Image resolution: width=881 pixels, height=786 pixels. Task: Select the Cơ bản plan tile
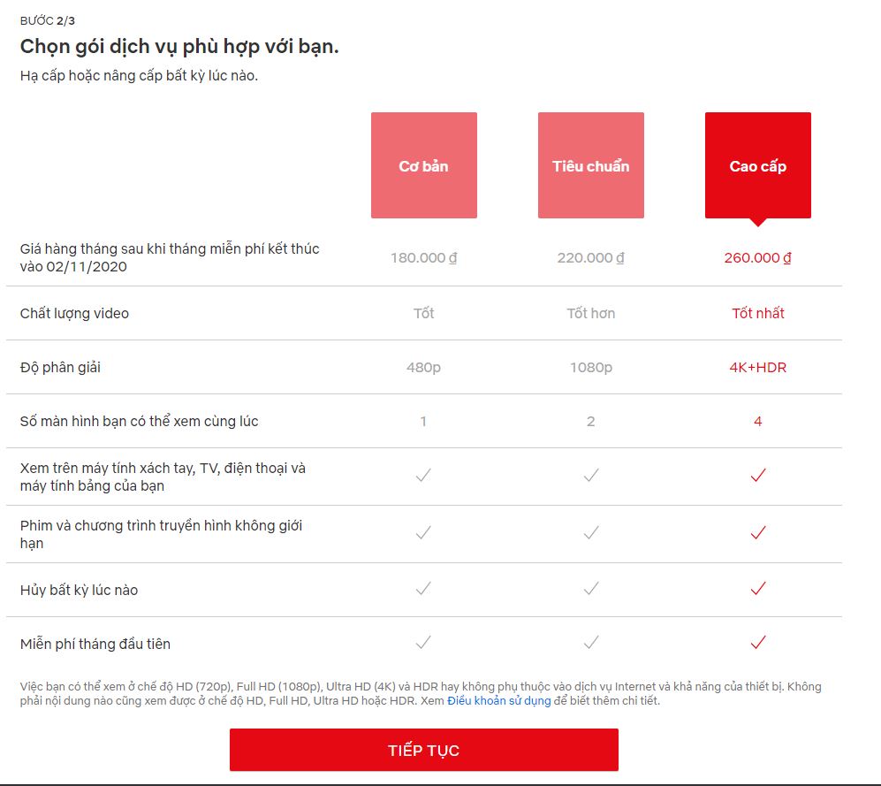pyautogui.click(x=423, y=165)
